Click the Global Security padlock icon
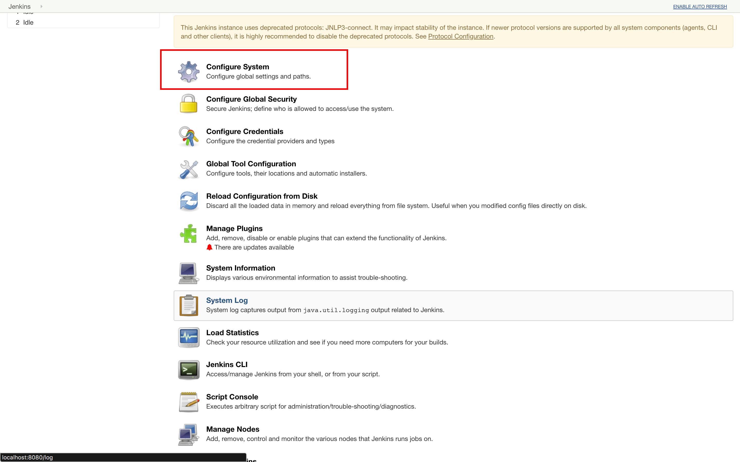The image size is (740, 462). (x=189, y=104)
